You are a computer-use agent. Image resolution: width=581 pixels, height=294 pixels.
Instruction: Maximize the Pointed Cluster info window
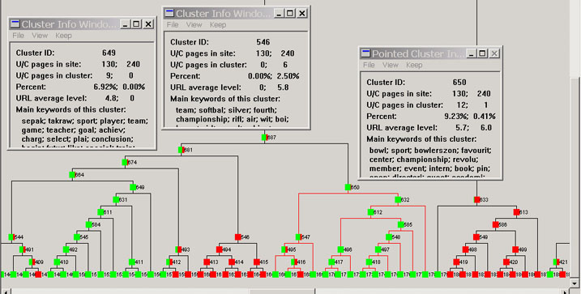coord(482,53)
